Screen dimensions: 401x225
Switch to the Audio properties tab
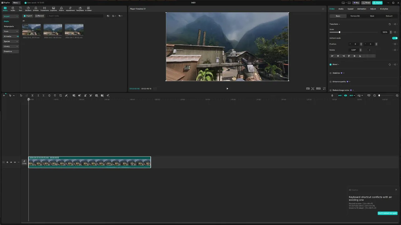click(341, 9)
